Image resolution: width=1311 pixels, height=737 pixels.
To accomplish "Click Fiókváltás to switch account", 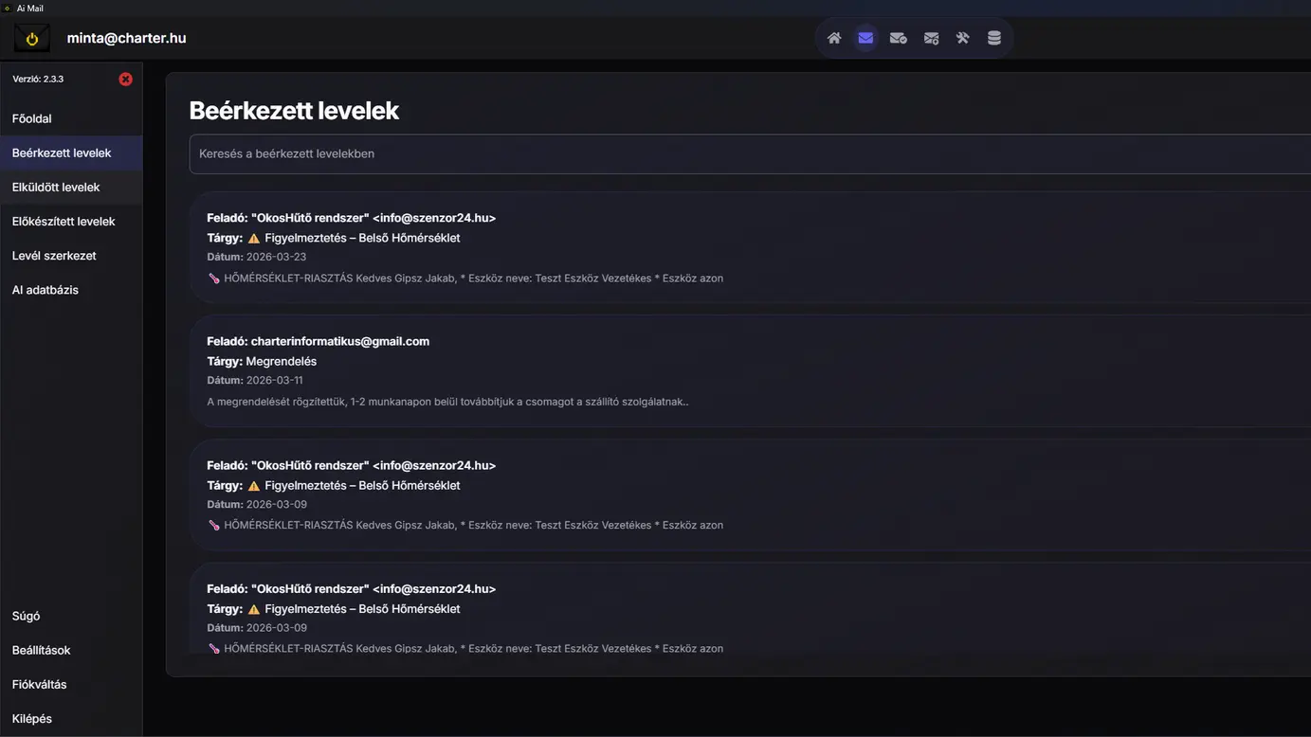I will click(40, 685).
